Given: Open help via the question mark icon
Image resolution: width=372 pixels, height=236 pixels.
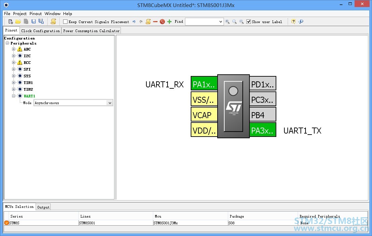Looking at the screenshot, I should (293, 22).
